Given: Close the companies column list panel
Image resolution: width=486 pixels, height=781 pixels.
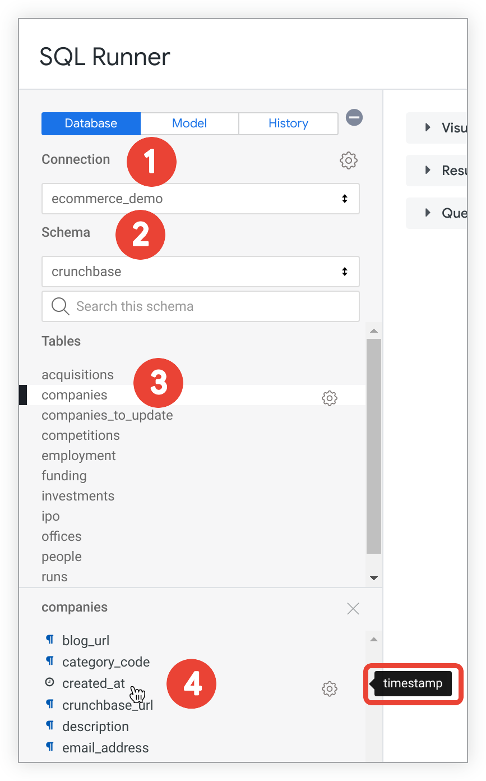Looking at the screenshot, I should tap(353, 608).
